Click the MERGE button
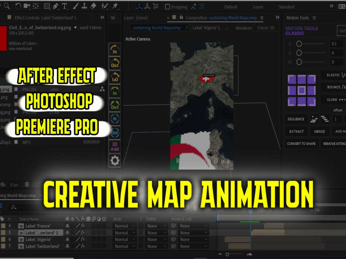Image resolution: width=346 pixels, height=259 pixels. tap(319, 132)
